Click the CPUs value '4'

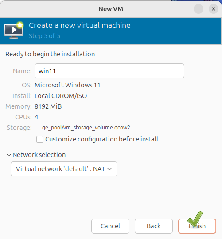[x=36, y=117]
